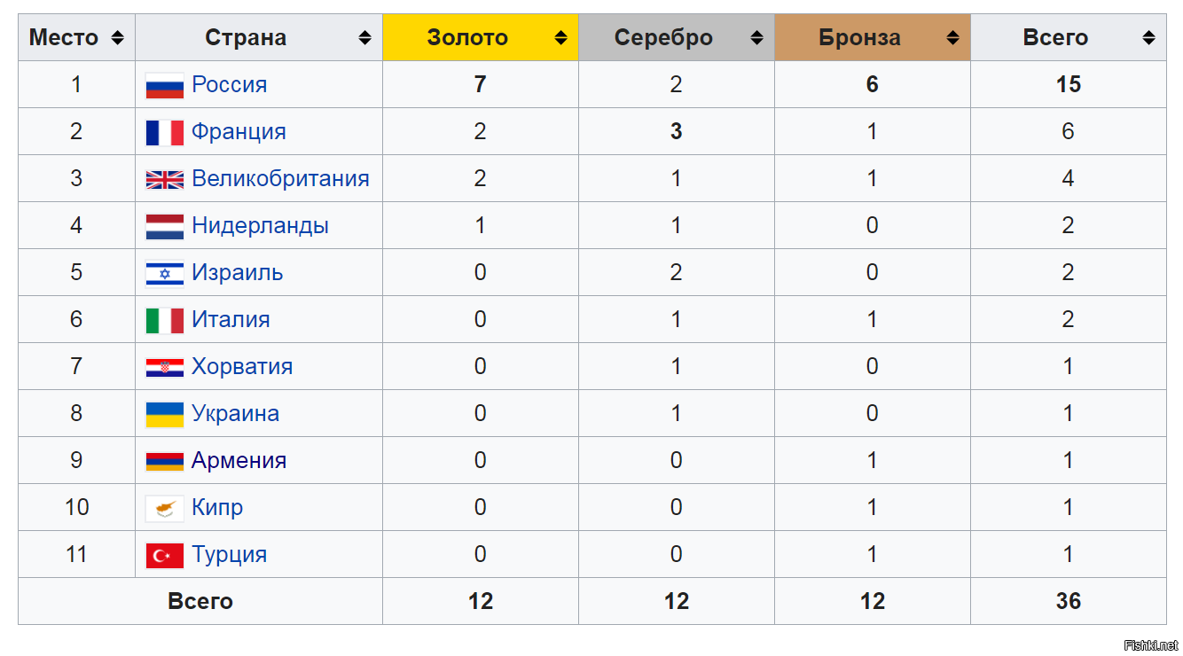The height and width of the screenshot is (656, 1183).
Task: Click the Fishki.net watermark
Action: click(x=1150, y=644)
